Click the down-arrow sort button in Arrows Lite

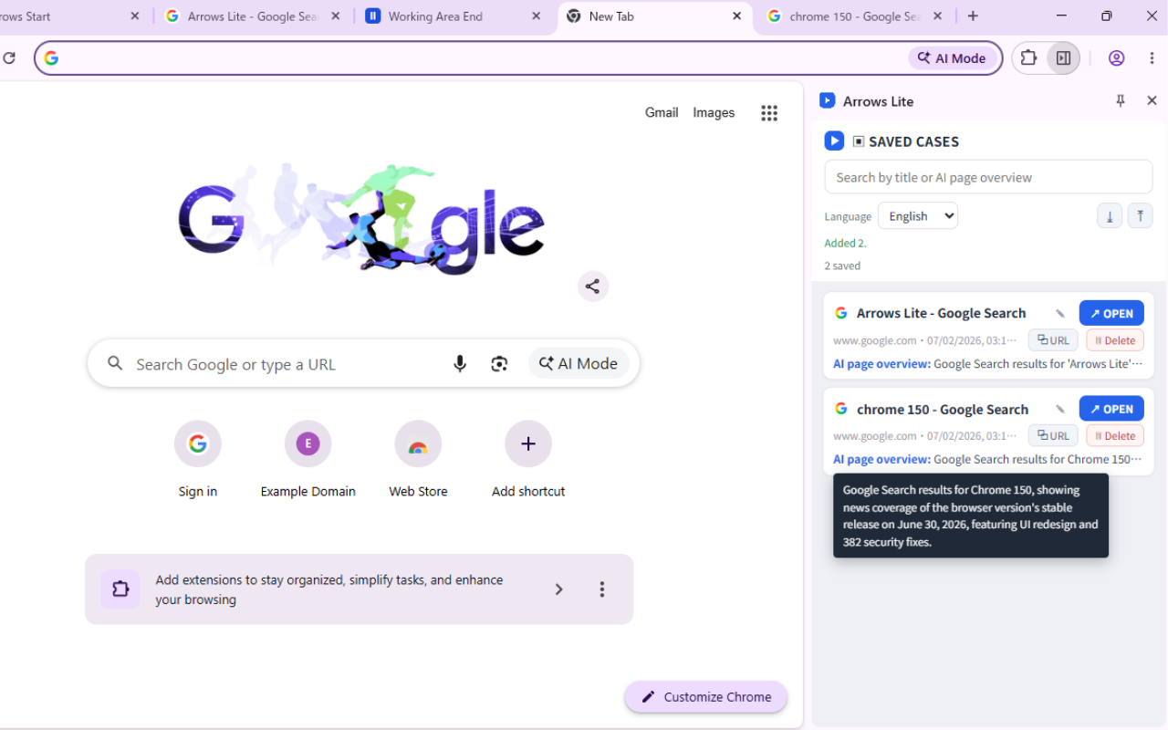(x=1110, y=216)
